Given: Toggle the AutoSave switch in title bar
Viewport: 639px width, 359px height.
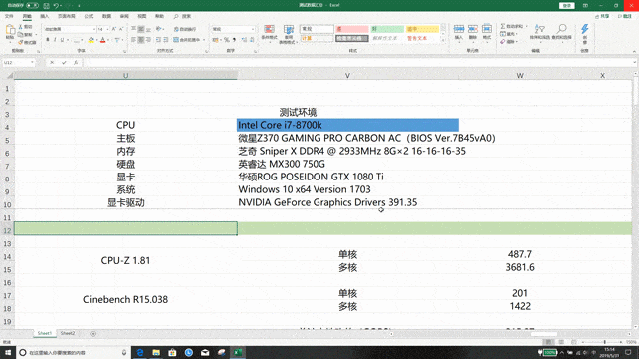Looking at the screenshot, I should click(x=32, y=5).
